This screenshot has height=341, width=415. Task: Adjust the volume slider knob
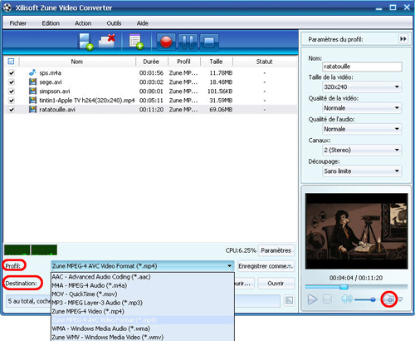pos(373,299)
